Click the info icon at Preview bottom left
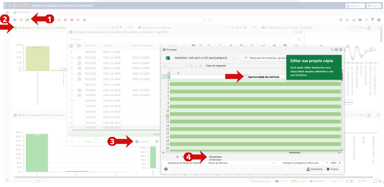Viewport: 384px width, 187px height. (x=166, y=169)
